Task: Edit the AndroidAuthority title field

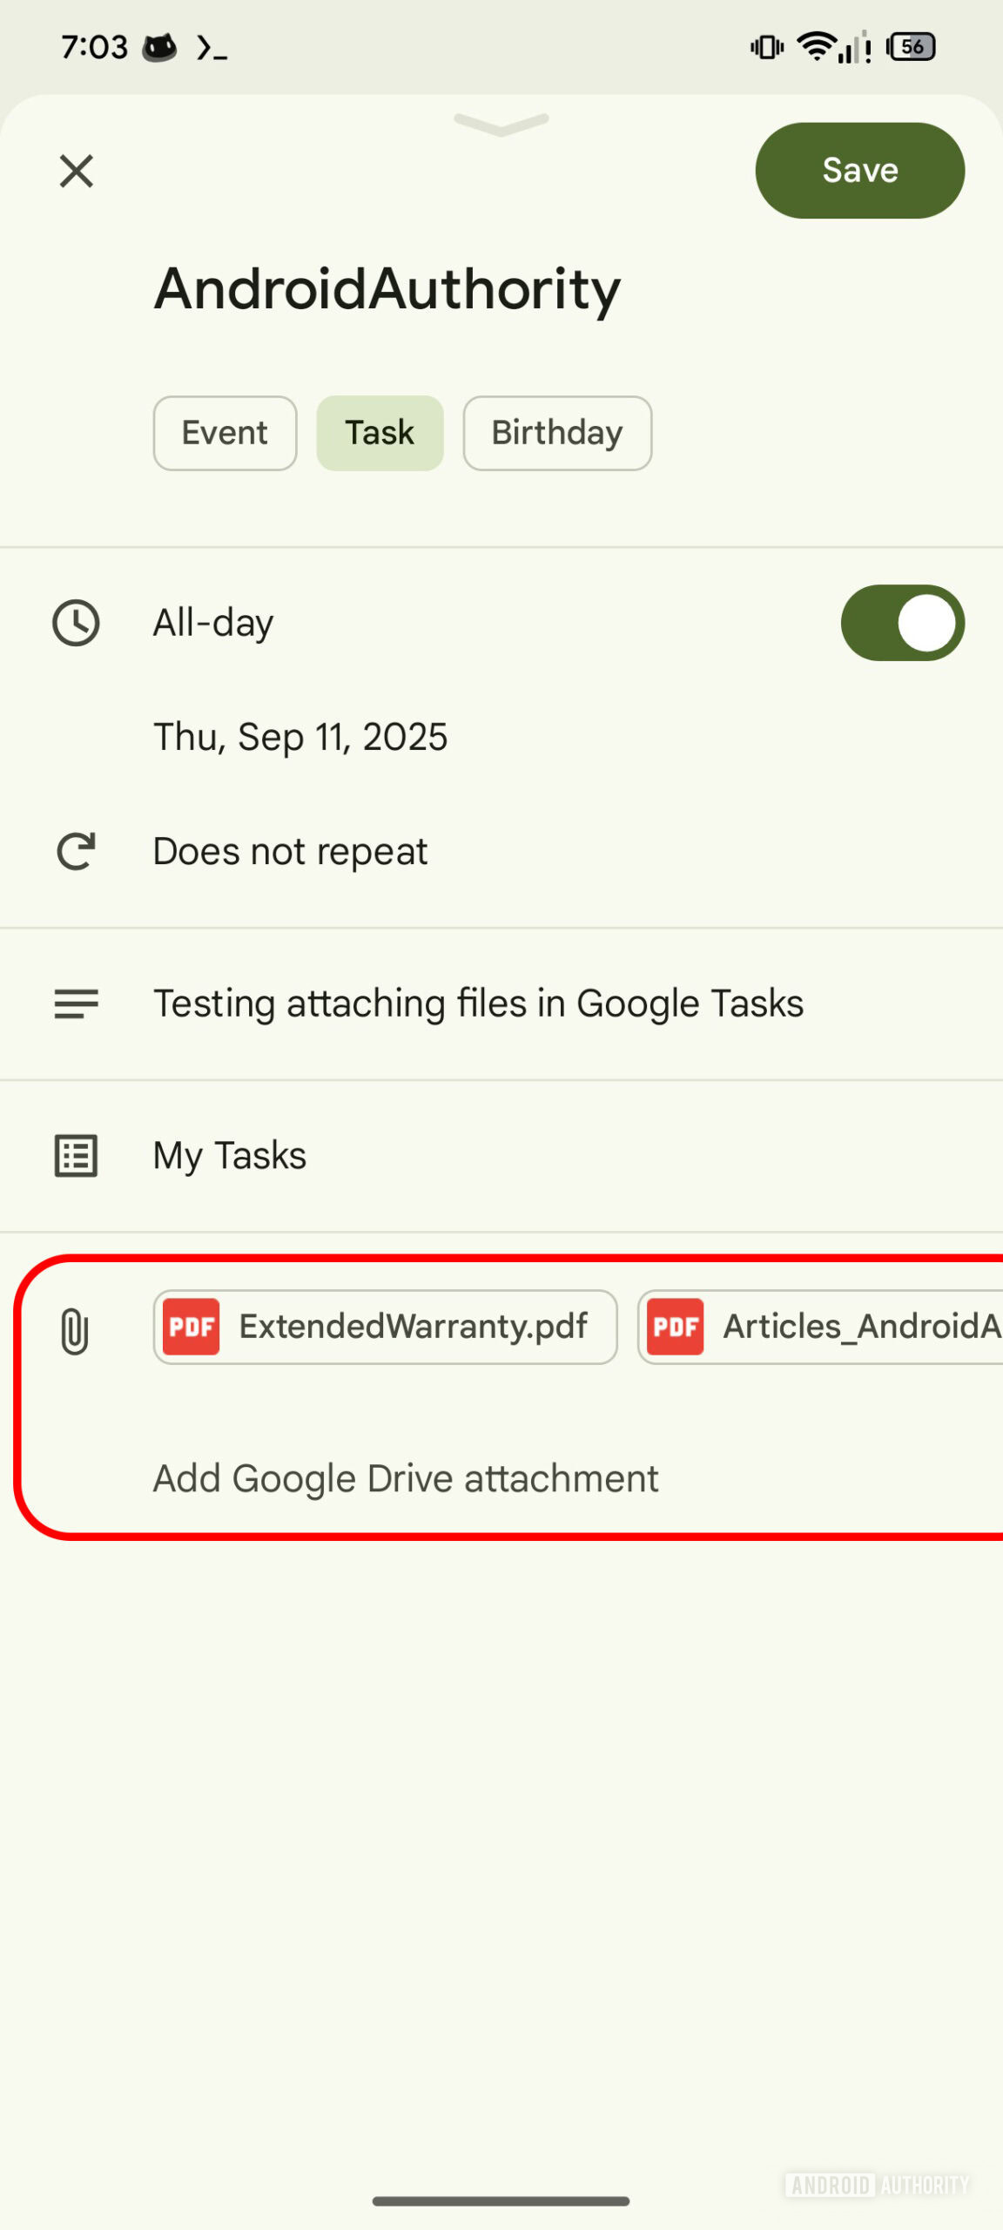Action: [387, 288]
